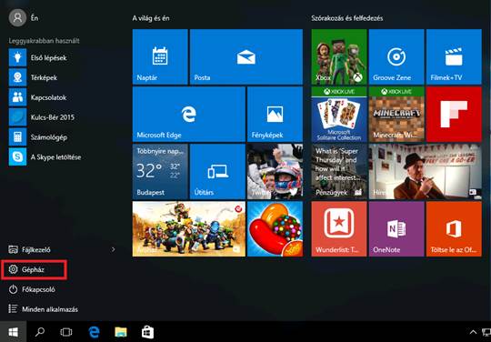Click the A világ és én group header

click(151, 18)
